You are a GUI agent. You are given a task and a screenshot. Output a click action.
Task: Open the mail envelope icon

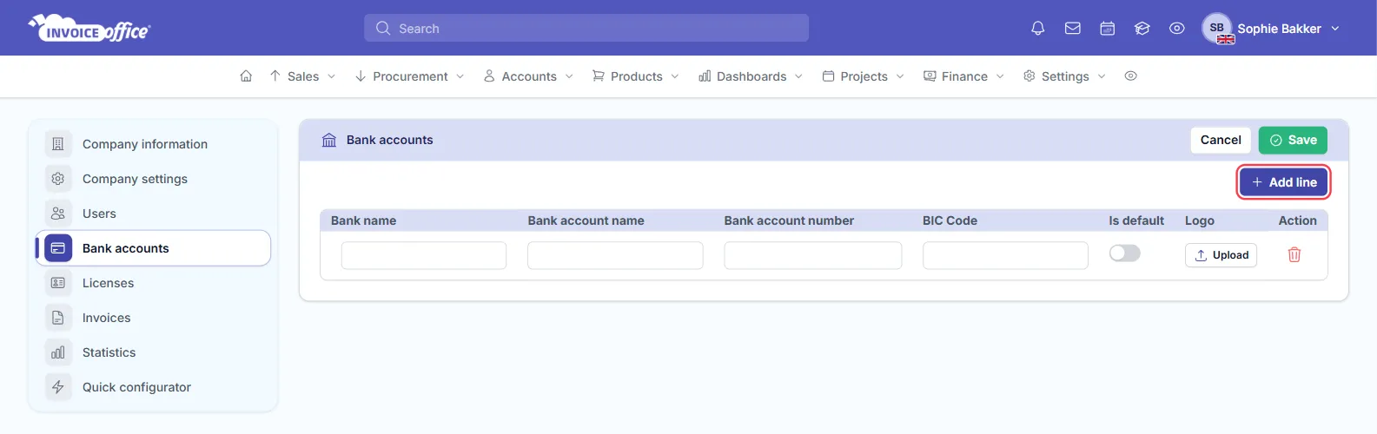1073,29
